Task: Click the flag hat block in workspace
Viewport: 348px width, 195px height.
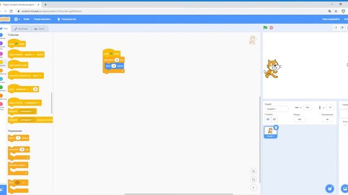Action: (111, 53)
